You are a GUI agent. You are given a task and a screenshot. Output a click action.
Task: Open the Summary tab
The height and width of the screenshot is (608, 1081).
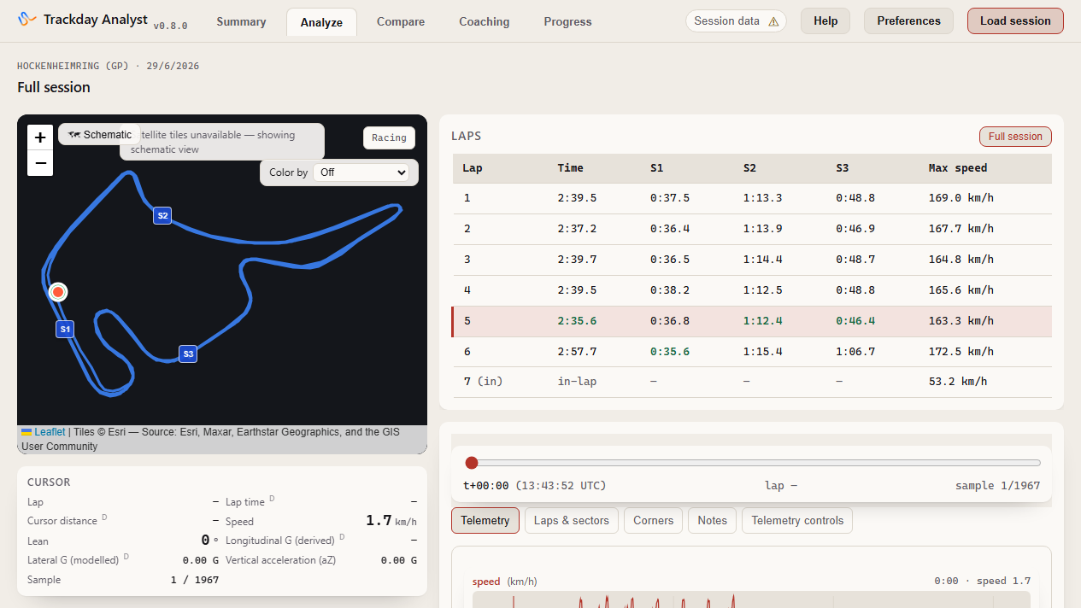coord(241,21)
